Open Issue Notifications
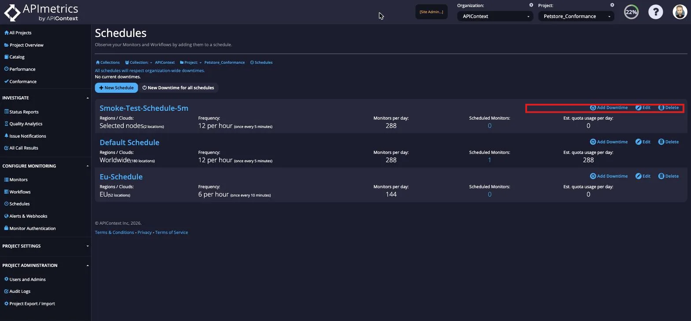The width and height of the screenshot is (691, 321). tap(25, 136)
